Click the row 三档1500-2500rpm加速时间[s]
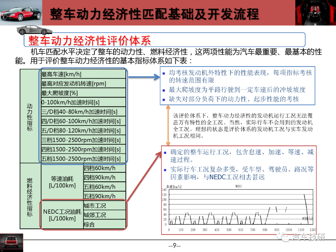Screen dimensions: 336x252 click(83, 140)
